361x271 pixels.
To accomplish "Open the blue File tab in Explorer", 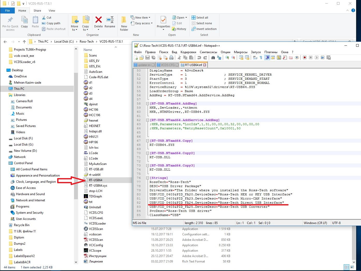I will click(x=8, y=11).
